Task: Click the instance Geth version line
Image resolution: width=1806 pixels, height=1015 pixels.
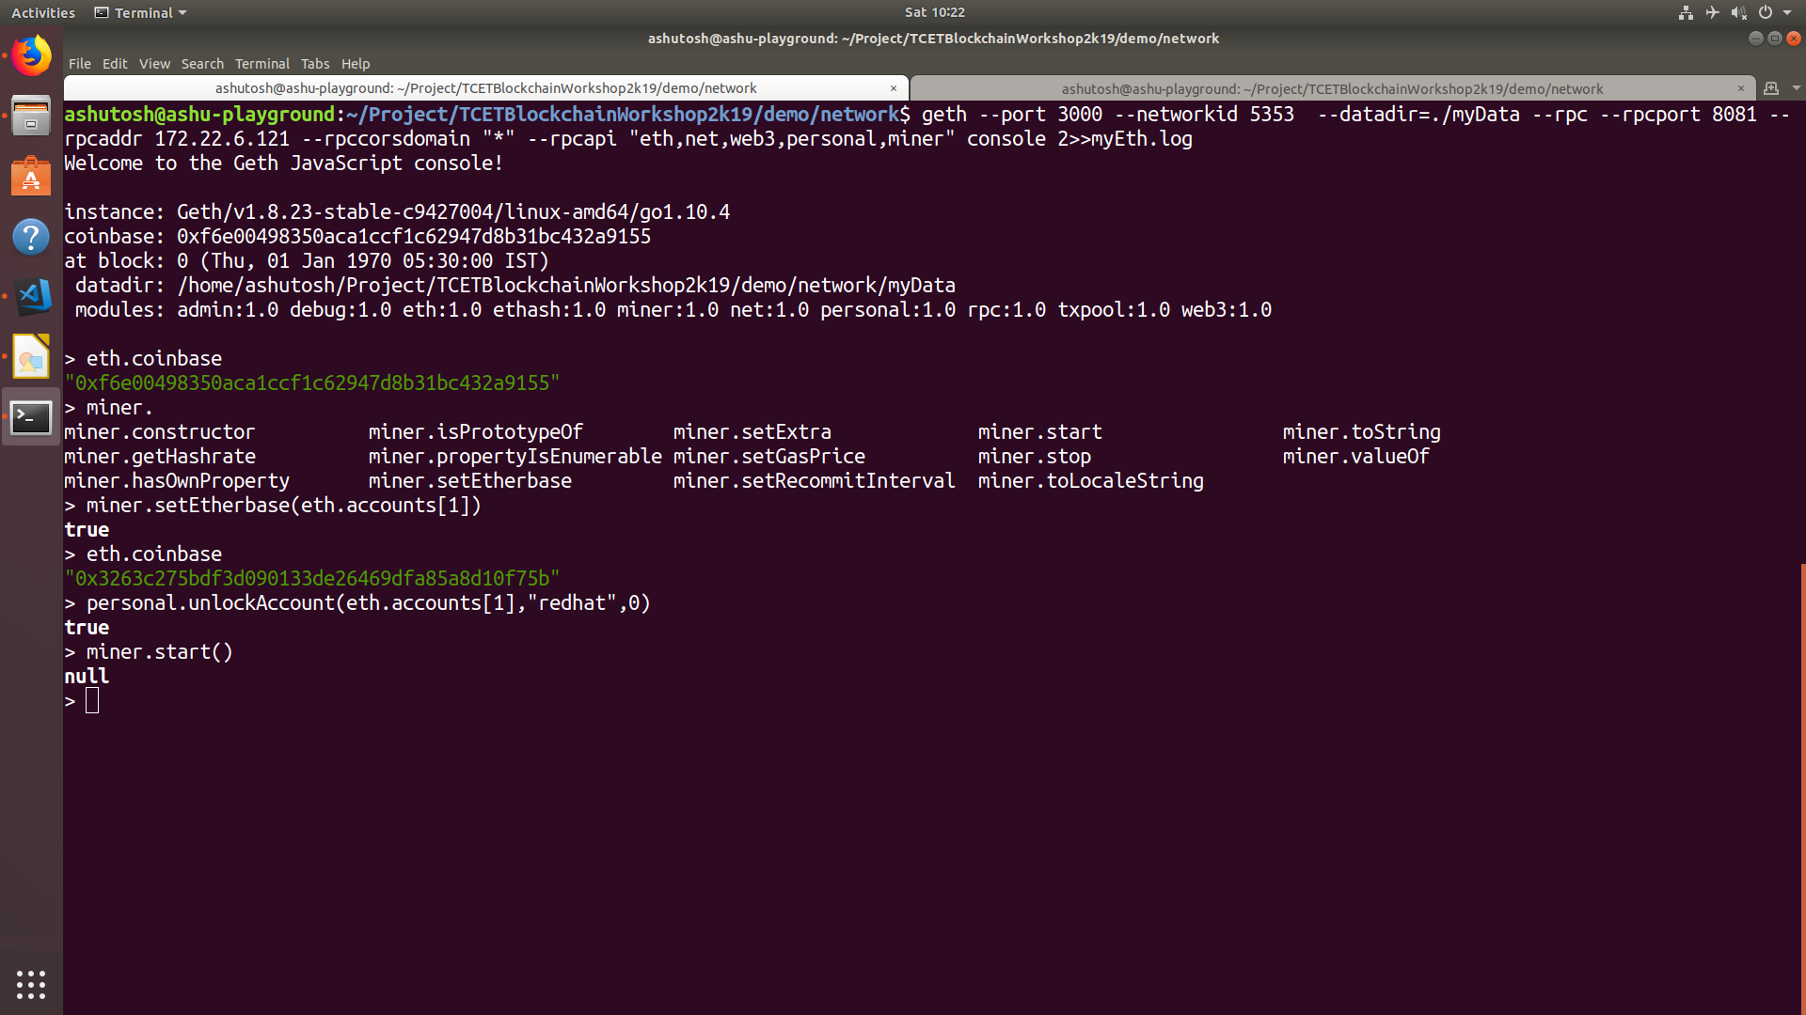Action: (397, 212)
